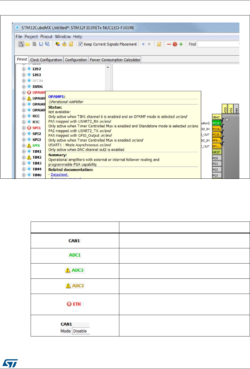Zoom in with the green plus icon
The image size is (250, 369).
181,44
